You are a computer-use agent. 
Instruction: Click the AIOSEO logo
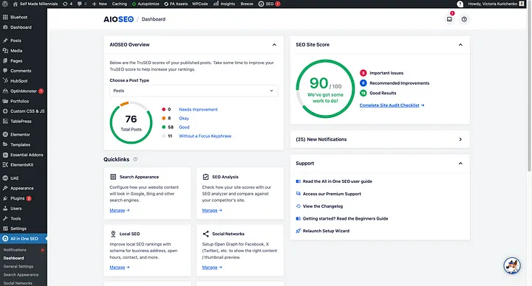(x=118, y=19)
